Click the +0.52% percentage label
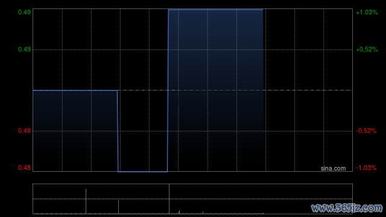386x217 pixels. (367, 49)
